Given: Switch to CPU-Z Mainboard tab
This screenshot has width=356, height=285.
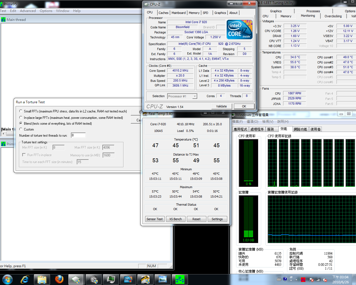Looking at the screenshot, I should [179, 13].
